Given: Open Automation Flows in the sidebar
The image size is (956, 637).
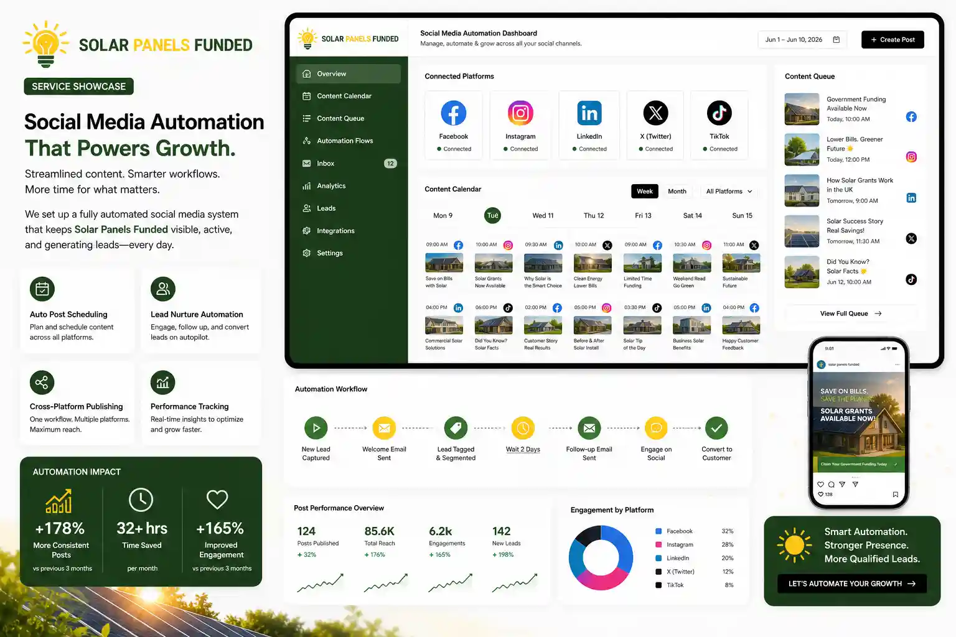Looking at the screenshot, I should coord(349,141).
